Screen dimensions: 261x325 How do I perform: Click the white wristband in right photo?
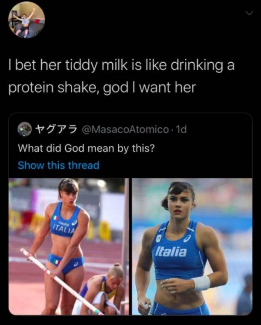(x=201, y=283)
